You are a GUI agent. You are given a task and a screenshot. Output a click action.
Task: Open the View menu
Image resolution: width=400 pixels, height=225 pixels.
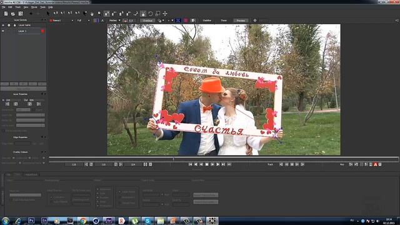[x=26, y=7]
